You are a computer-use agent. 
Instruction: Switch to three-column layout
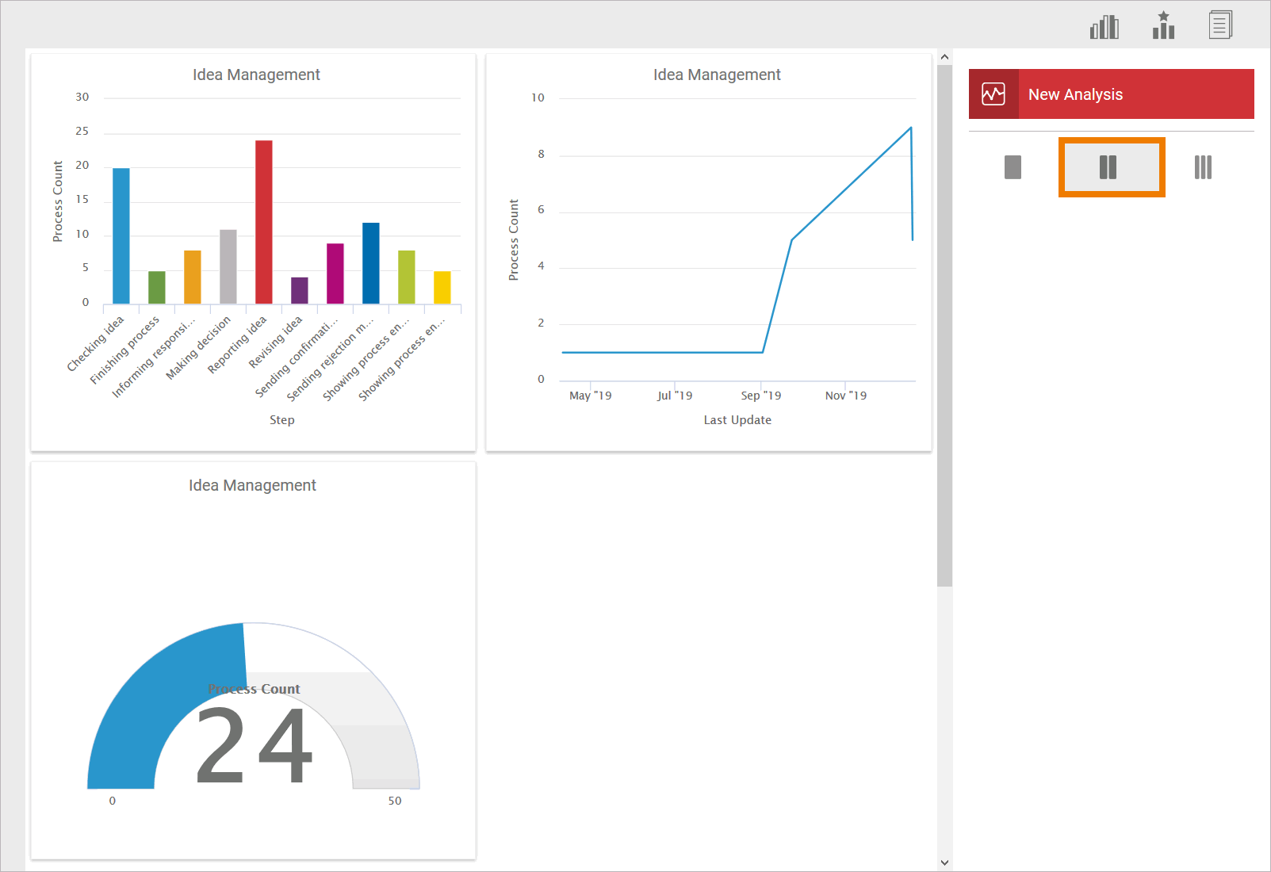1203,167
